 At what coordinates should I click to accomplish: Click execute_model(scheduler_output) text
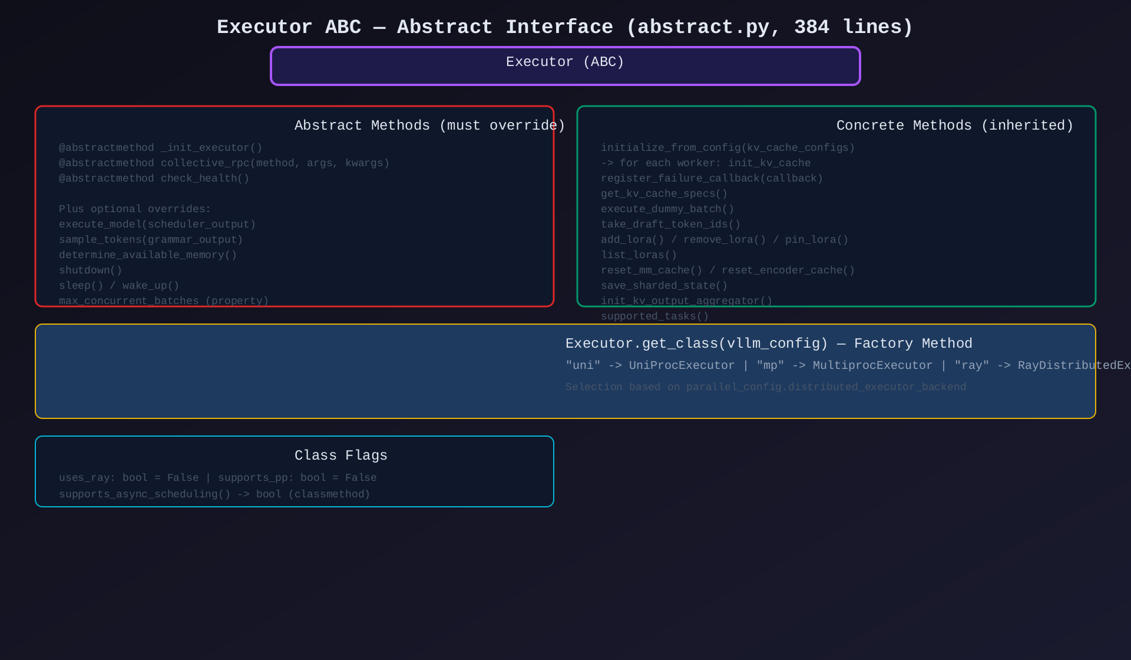pos(157,225)
